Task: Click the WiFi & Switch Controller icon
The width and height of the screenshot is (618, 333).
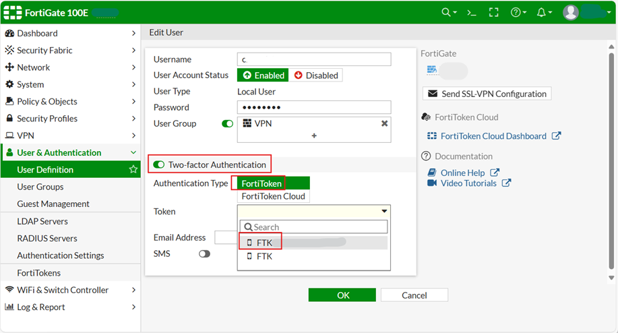Action: point(9,290)
